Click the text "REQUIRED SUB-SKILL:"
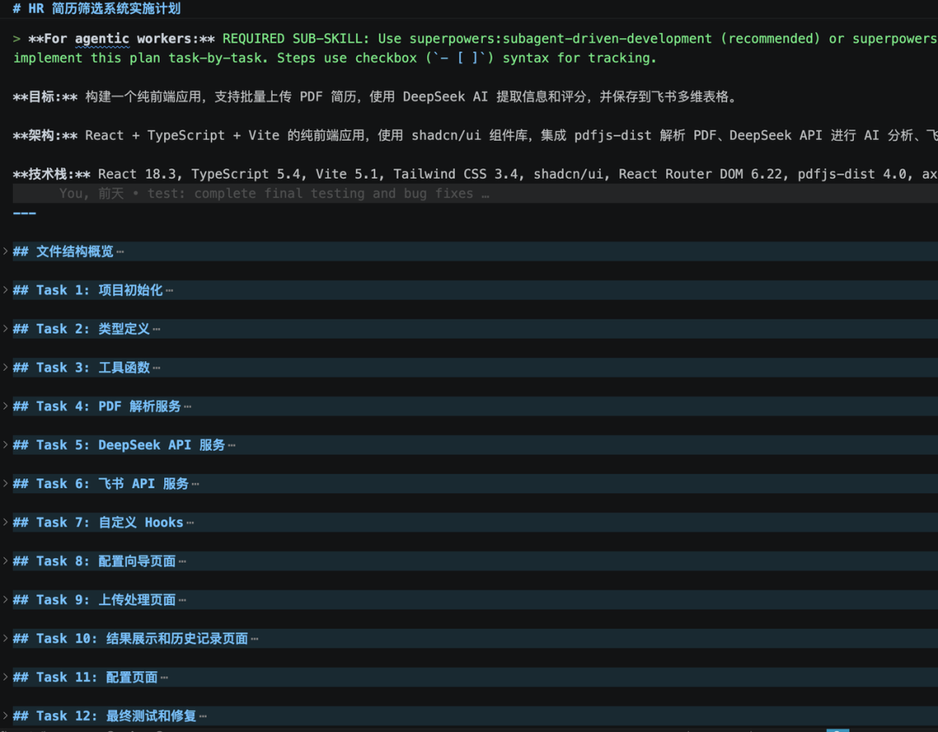This screenshot has width=938, height=732. pos(296,39)
